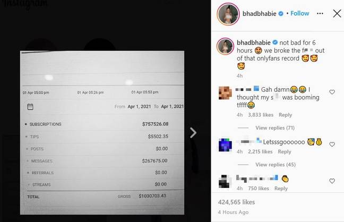View the 3,833 likes on first comment
Image resolution: width=344 pixels, height=222 pixels.
pos(261,115)
